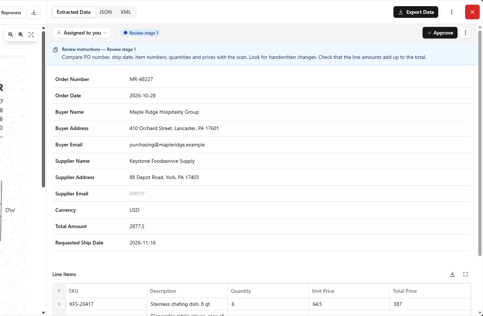Open the Assigned to you dropdown
Screen dimensions: 483x316
pyautogui.click(x=82, y=33)
